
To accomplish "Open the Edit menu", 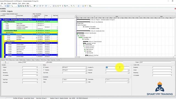I will pyautogui.click(x=2, y=4).
